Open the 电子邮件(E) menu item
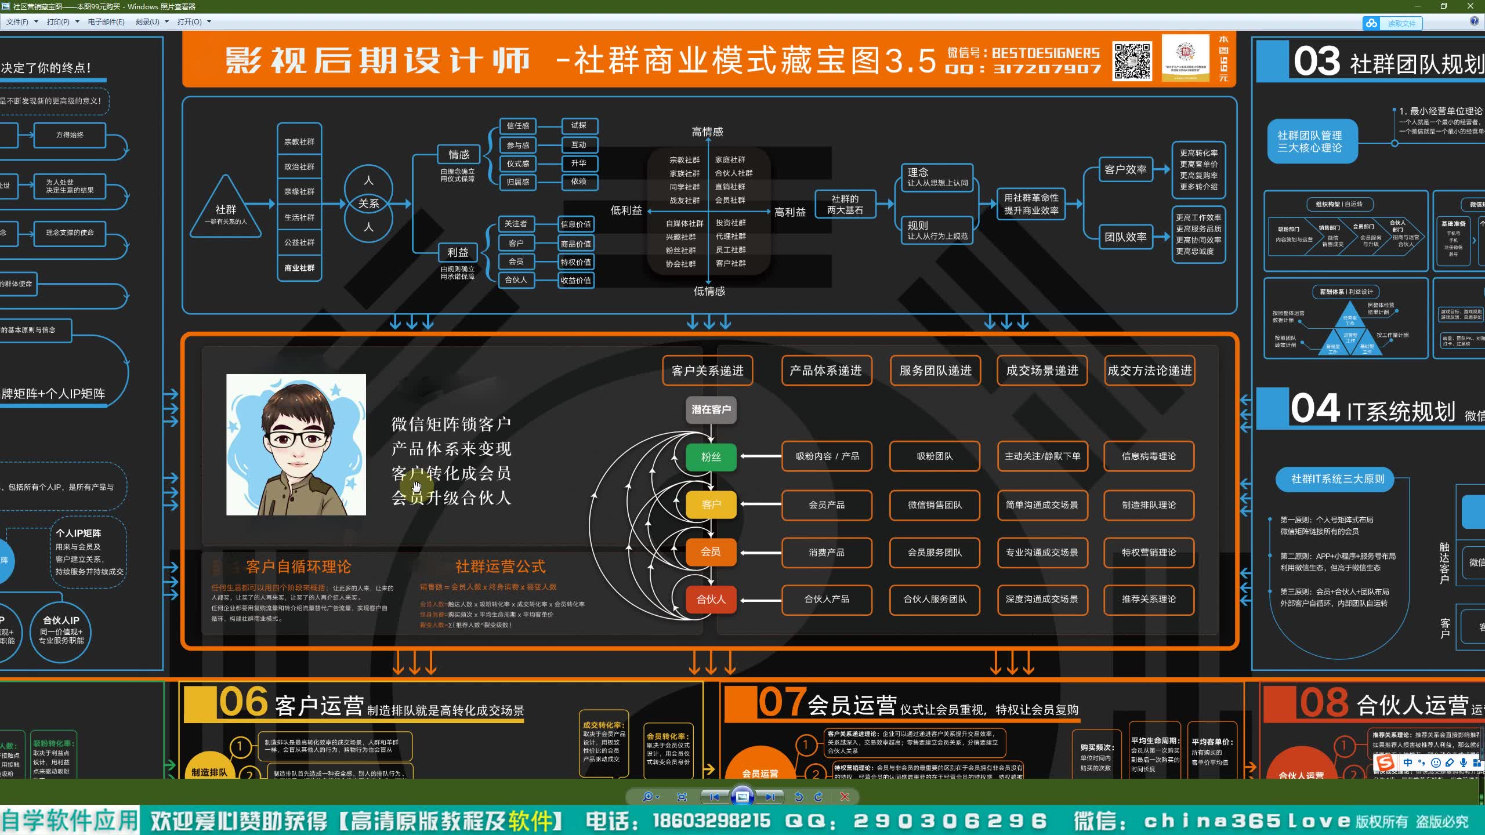Screen dimensions: 1485x835 [106, 21]
